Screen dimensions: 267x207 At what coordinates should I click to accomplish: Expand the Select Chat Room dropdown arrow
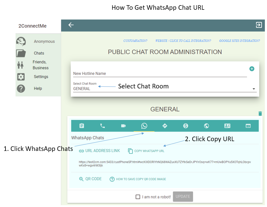click(x=254, y=89)
